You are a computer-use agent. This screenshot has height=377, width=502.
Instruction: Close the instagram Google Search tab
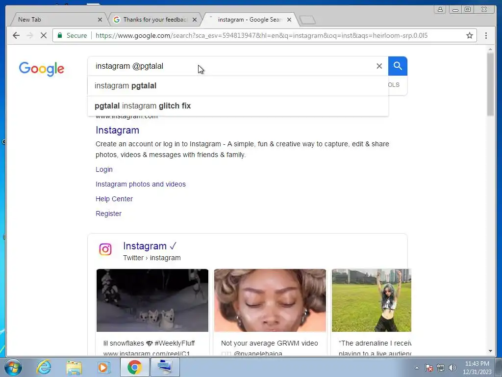click(x=289, y=20)
